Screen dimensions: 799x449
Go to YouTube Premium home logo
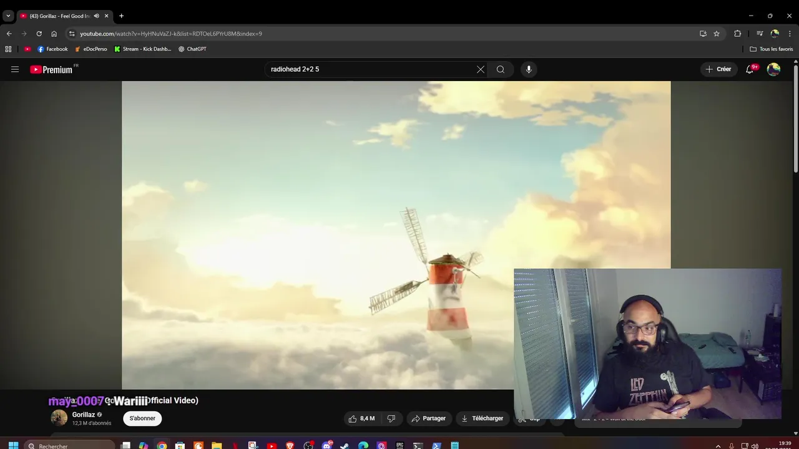point(51,69)
